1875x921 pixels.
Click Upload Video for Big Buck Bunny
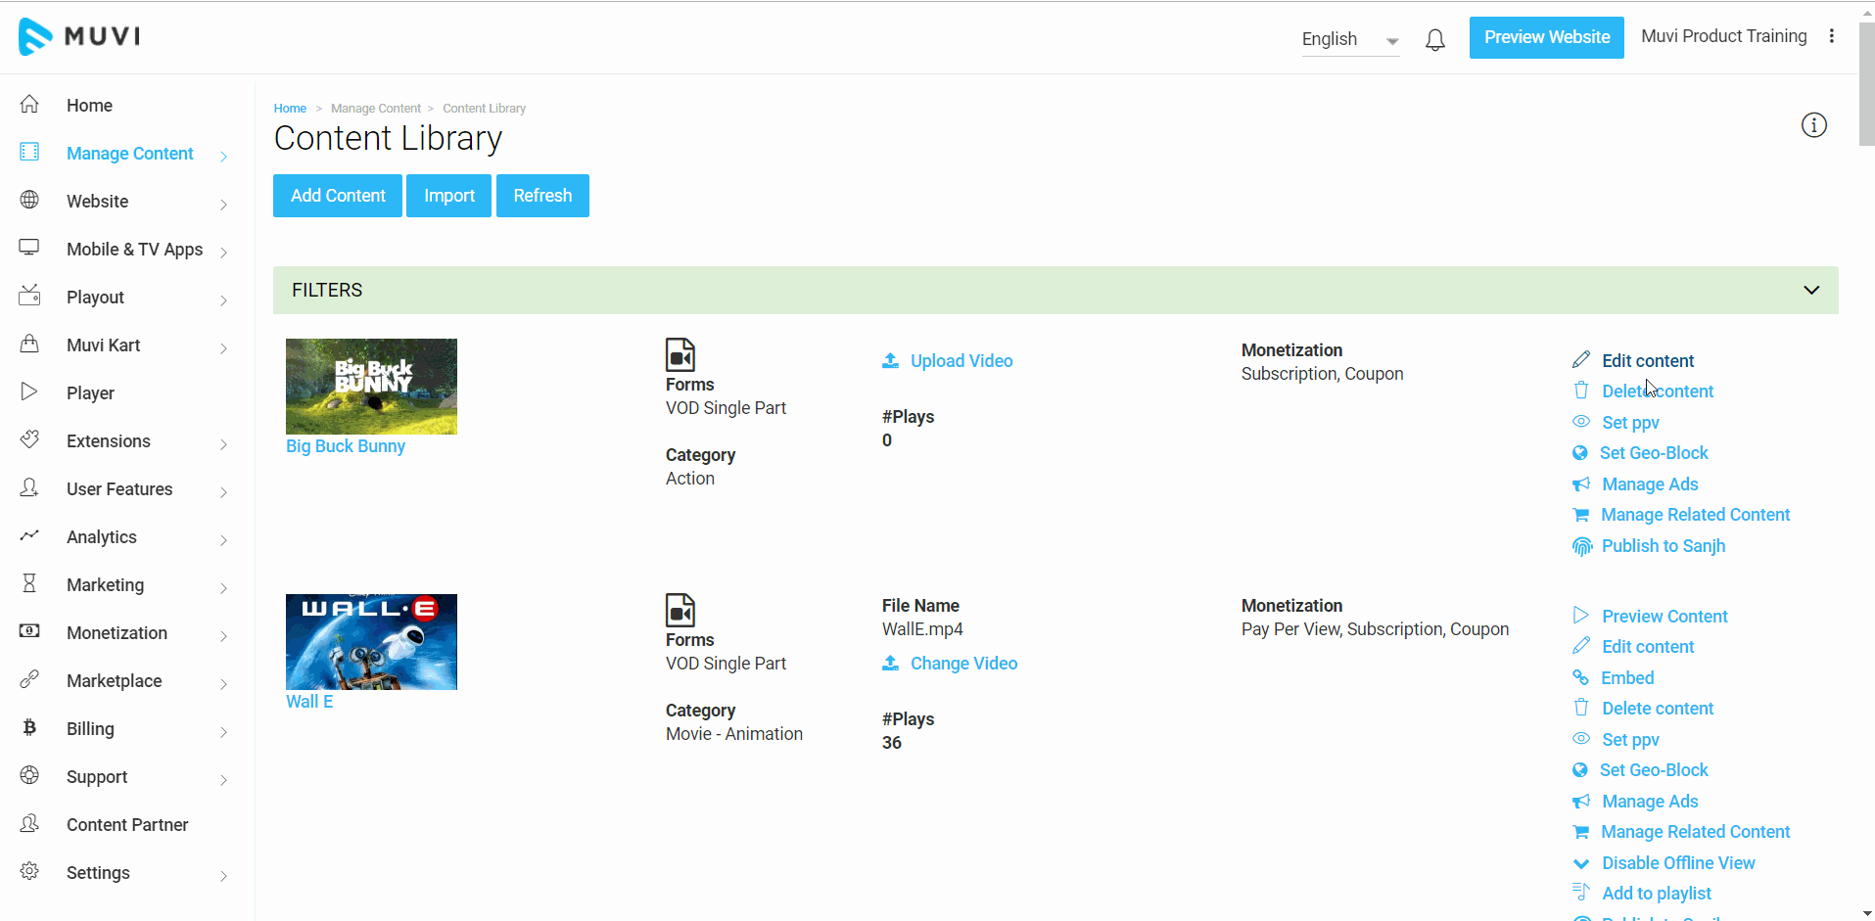(x=961, y=361)
